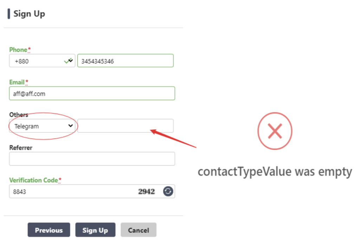Click the Email field label

click(17, 82)
